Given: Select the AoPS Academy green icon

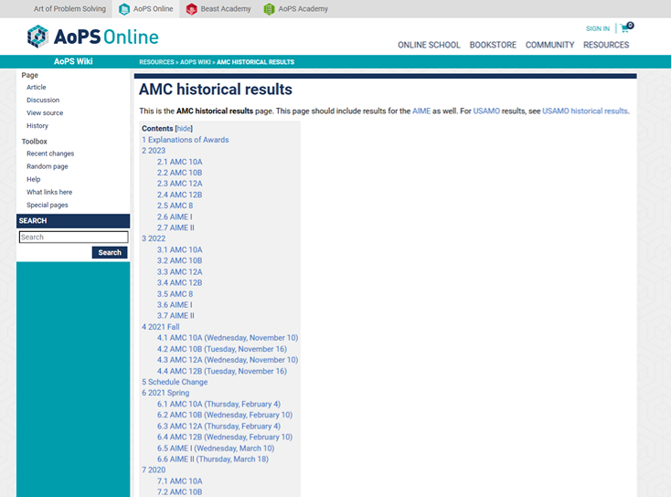Looking at the screenshot, I should (269, 9).
